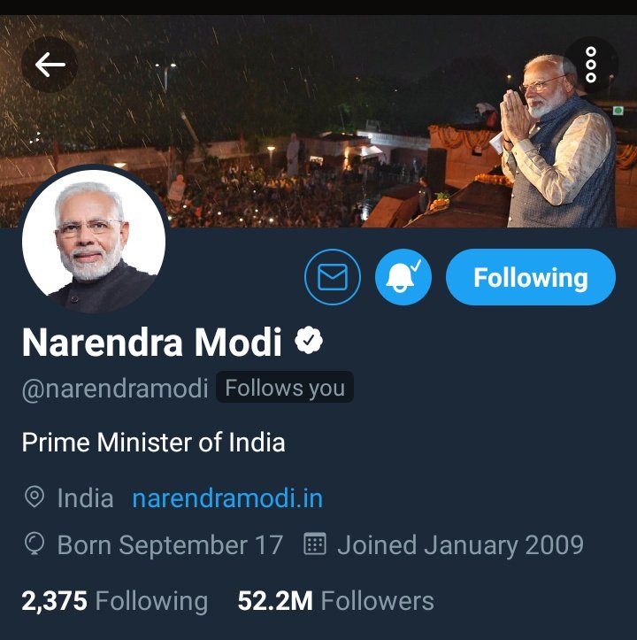The height and width of the screenshot is (640, 637).
Task: Tap the Prime Minister of India bio
Action: tap(153, 443)
